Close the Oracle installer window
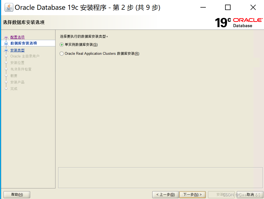264x199 pixels. [253, 7]
